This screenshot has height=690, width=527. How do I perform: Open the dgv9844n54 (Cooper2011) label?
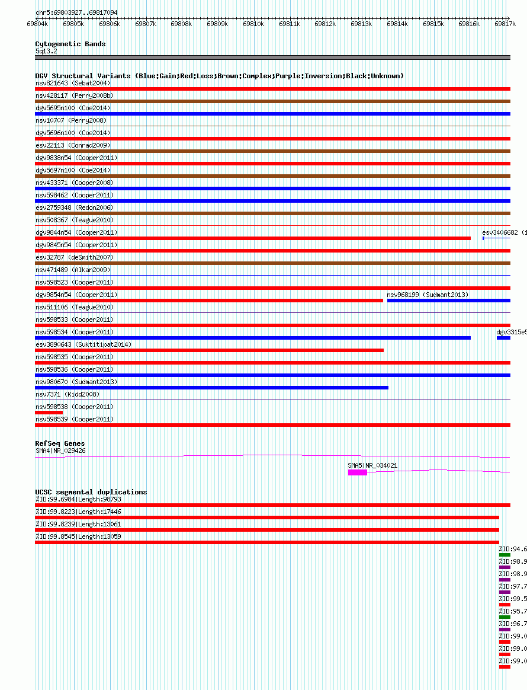pyautogui.click(x=76, y=233)
